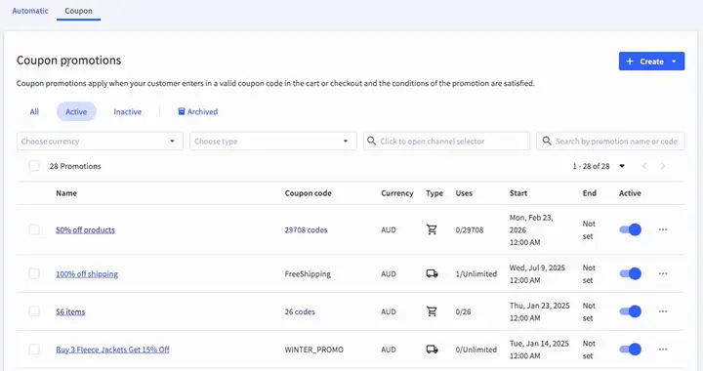The height and width of the screenshot is (371, 703).
Task: Tick the Buy 3 Fleece Jackets row checkbox
Action: tap(34, 350)
